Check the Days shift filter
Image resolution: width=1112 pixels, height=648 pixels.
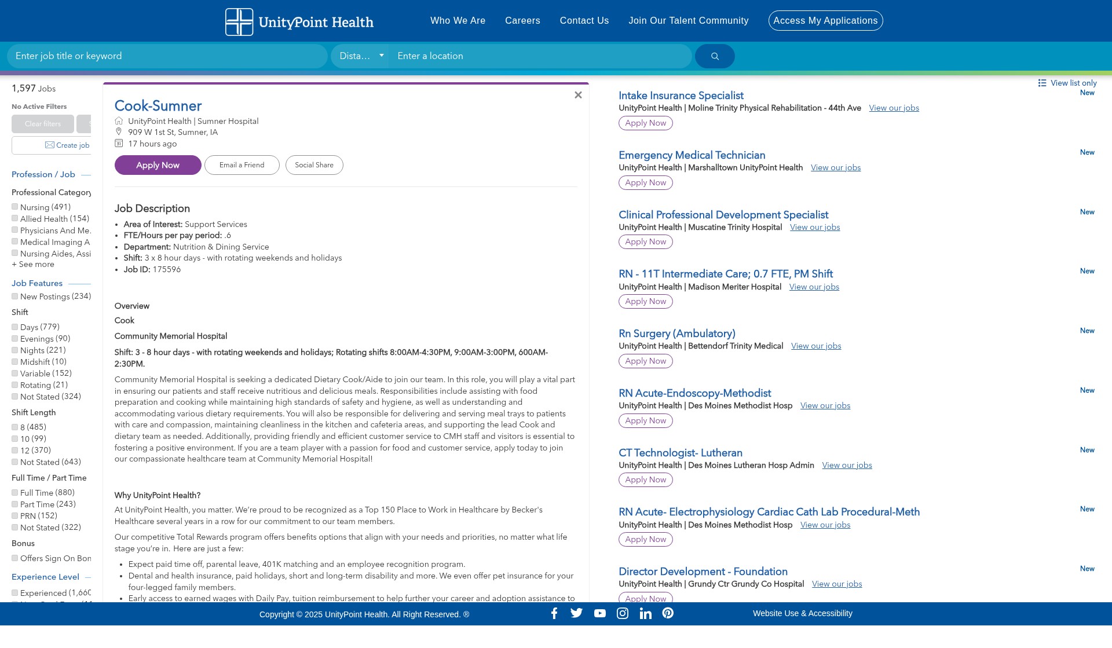pyautogui.click(x=15, y=327)
